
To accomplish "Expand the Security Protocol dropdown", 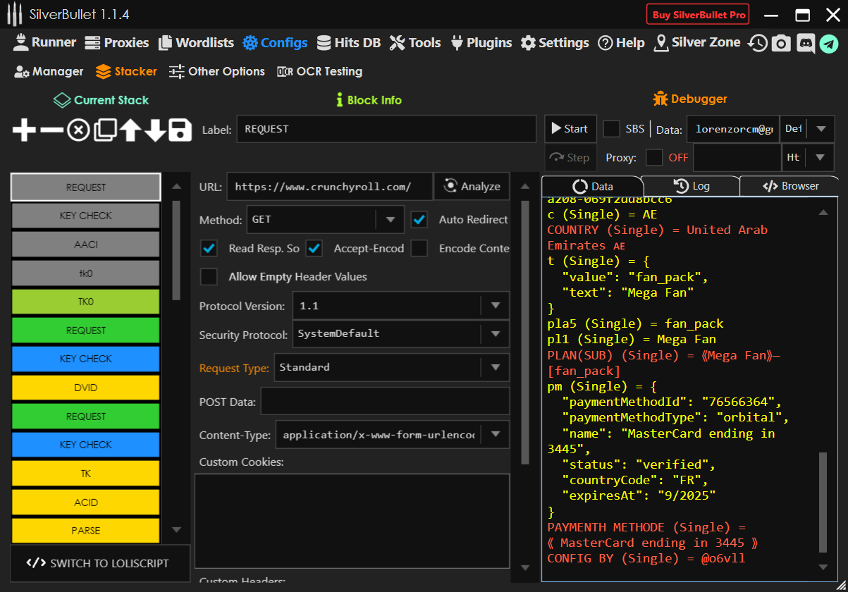I will coord(495,333).
